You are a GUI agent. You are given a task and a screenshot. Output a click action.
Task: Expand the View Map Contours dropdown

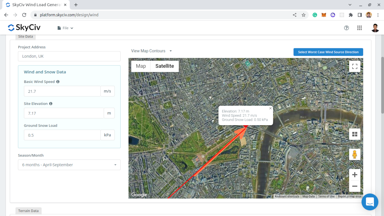point(151,51)
